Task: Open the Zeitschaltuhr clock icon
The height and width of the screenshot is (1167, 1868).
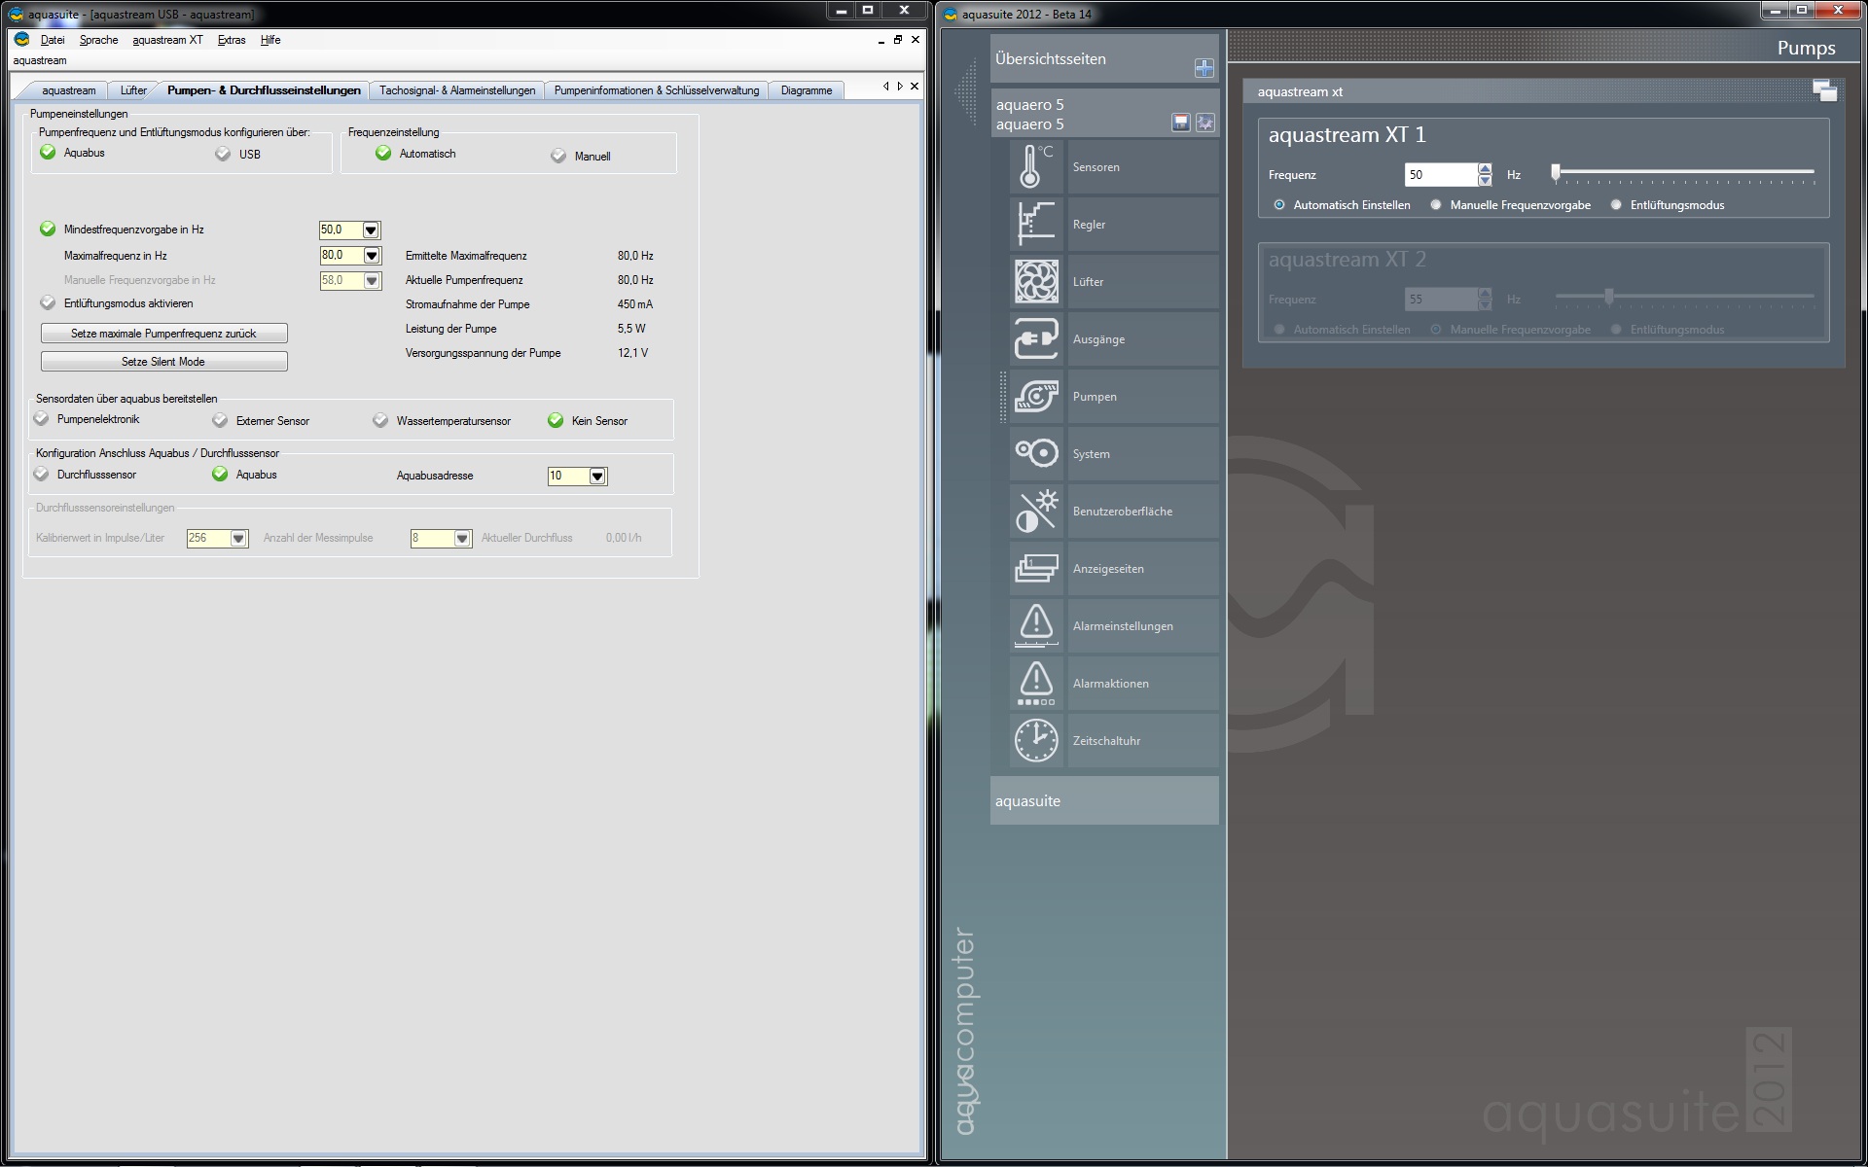Action: click(x=1036, y=741)
